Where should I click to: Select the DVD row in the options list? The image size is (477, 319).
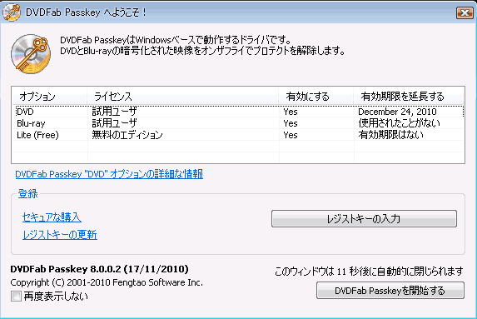point(239,112)
